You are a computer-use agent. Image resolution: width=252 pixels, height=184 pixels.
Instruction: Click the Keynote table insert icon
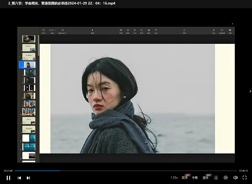(x=121, y=31)
